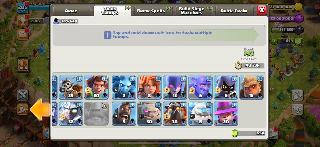Tap the Join clan shield button

[23, 65]
